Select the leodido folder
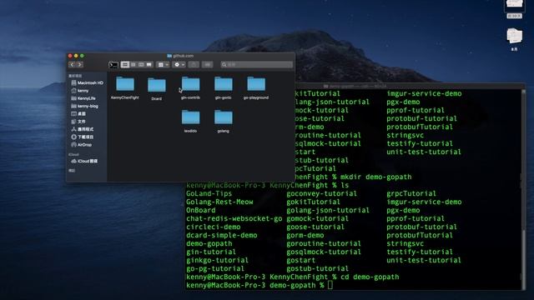This screenshot has width=534, height=300. [x=190, y=121]
